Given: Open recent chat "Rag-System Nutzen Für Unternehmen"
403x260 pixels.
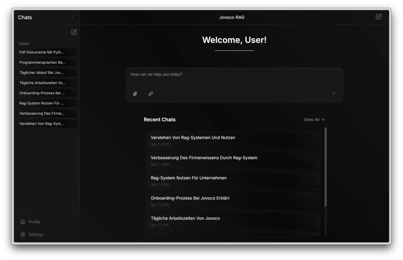Looking at the screenshot, I should tap(233, 181).
